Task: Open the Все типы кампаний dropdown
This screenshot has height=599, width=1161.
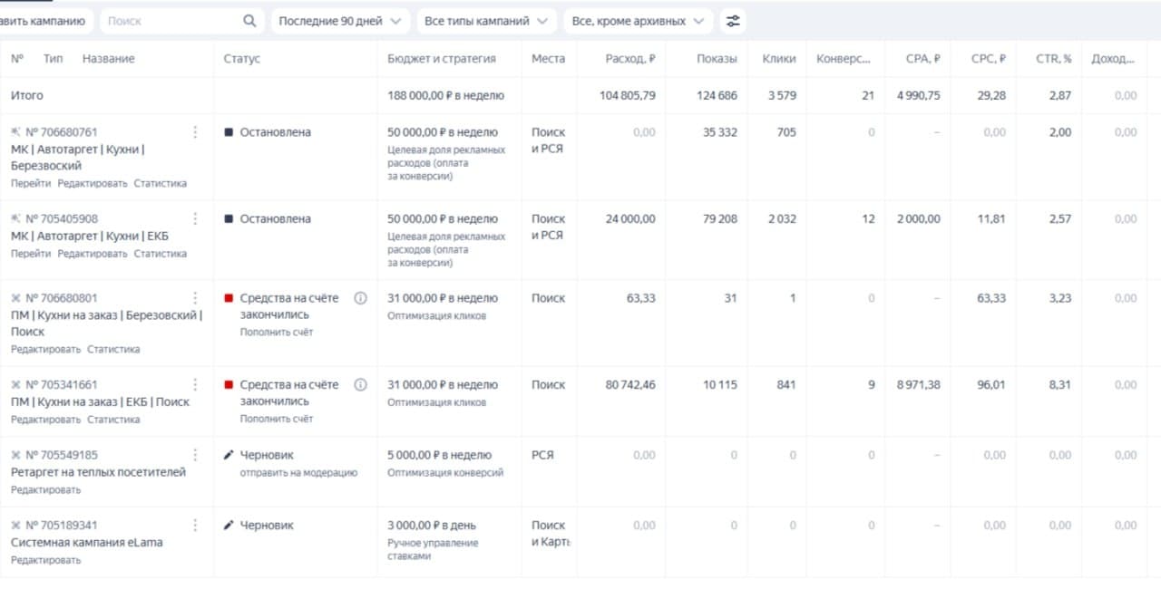Action: [486, 21]
